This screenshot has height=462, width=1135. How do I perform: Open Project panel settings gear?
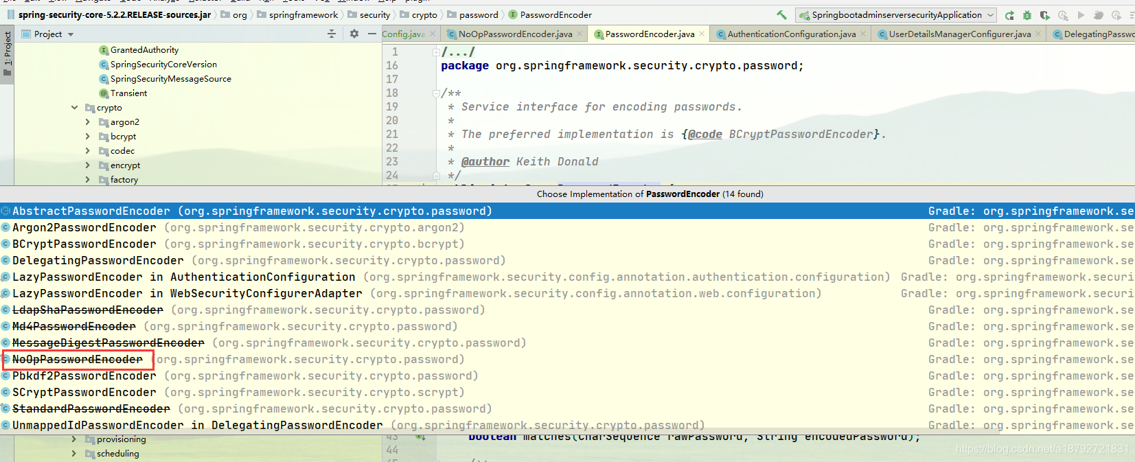pos(354,34)
